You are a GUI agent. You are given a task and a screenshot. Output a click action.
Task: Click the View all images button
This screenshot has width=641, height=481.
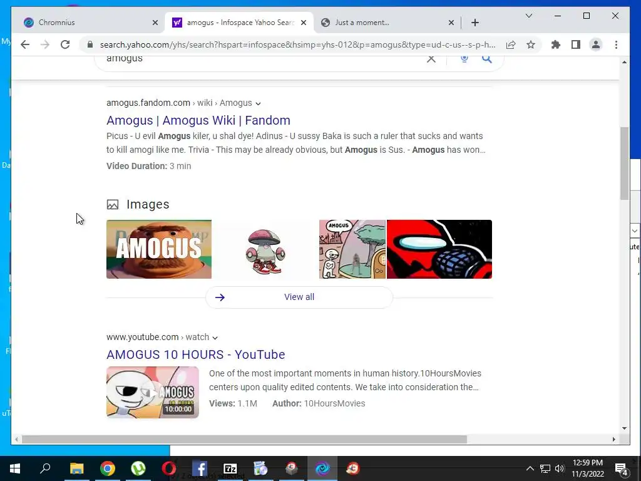299,297
